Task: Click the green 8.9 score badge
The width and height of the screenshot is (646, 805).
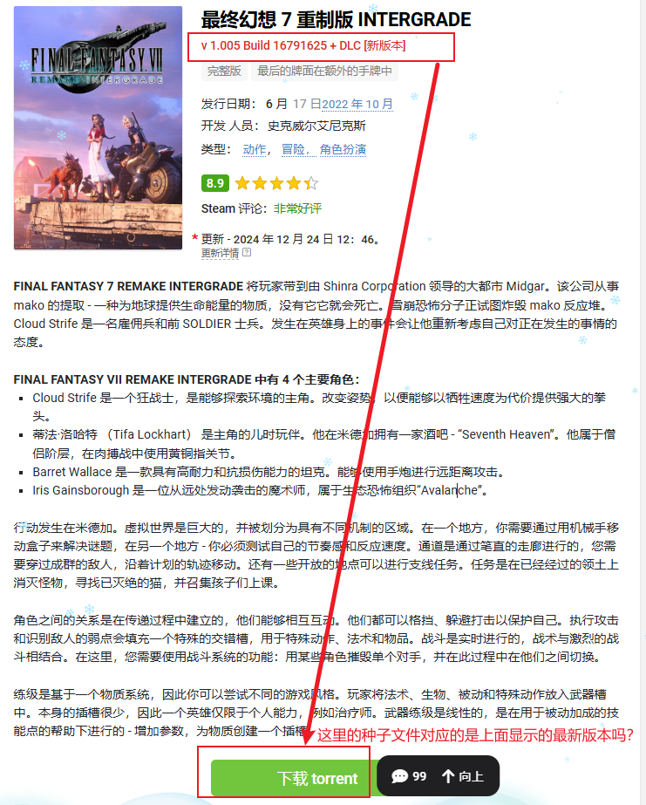Action: 215,183
